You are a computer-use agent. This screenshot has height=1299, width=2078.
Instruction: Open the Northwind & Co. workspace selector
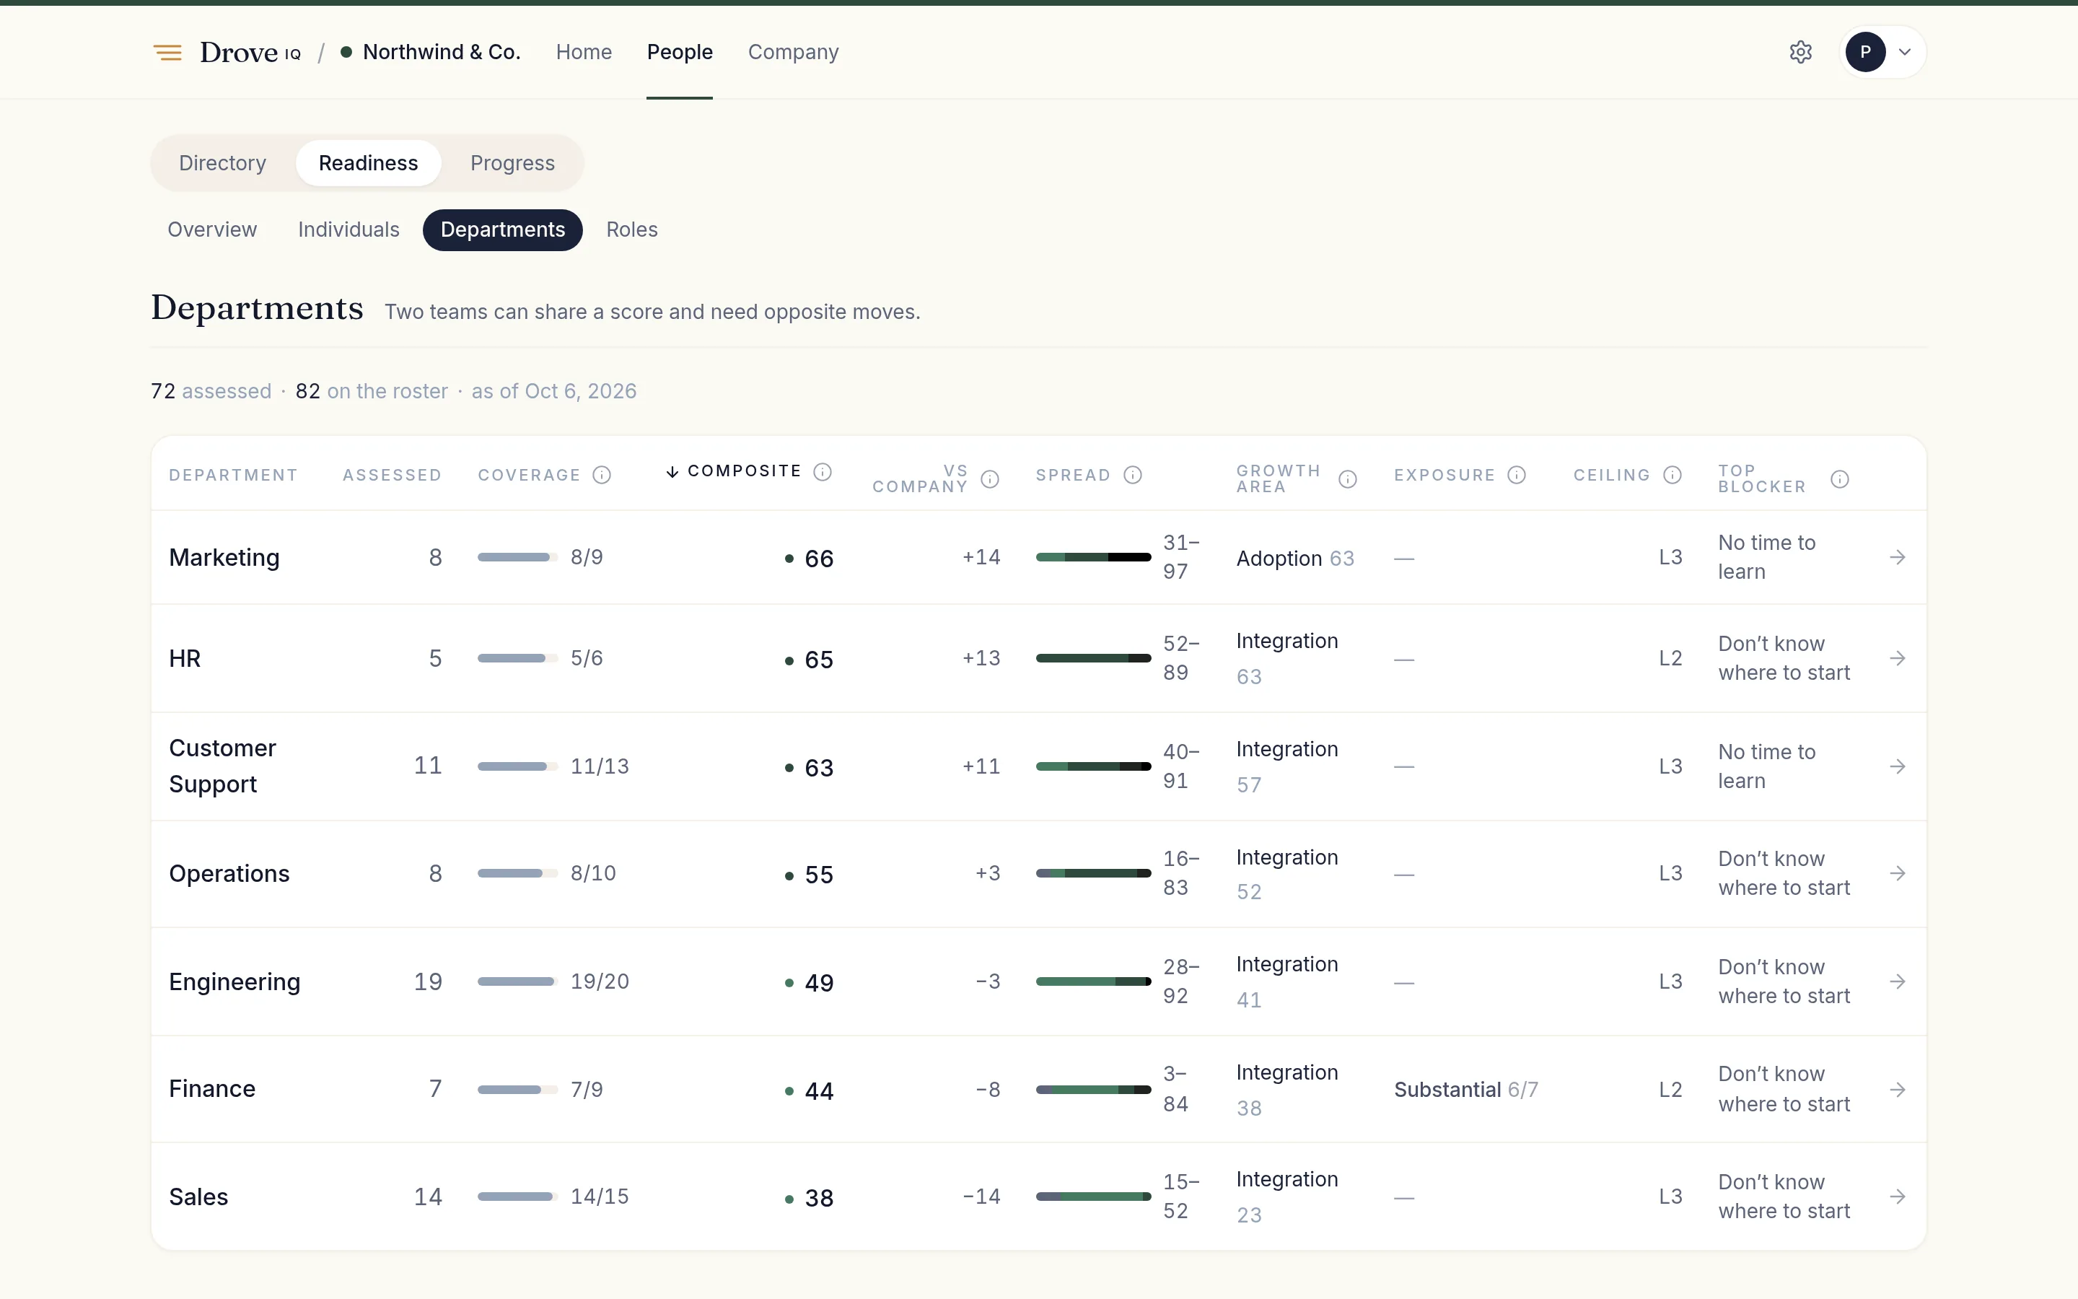click(x=431, y=53)
